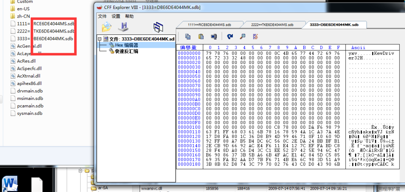The height and width of the screenshot is (192, 405).
Task: Open the 设置 menu
Action: tap(116, 16)
